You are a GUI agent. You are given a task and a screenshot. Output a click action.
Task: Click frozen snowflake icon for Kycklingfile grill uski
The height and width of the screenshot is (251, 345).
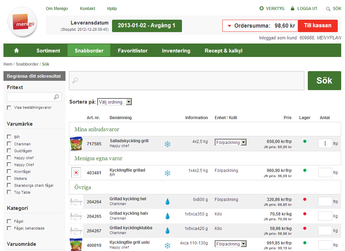pyautogui.click(x=168, y=245)
